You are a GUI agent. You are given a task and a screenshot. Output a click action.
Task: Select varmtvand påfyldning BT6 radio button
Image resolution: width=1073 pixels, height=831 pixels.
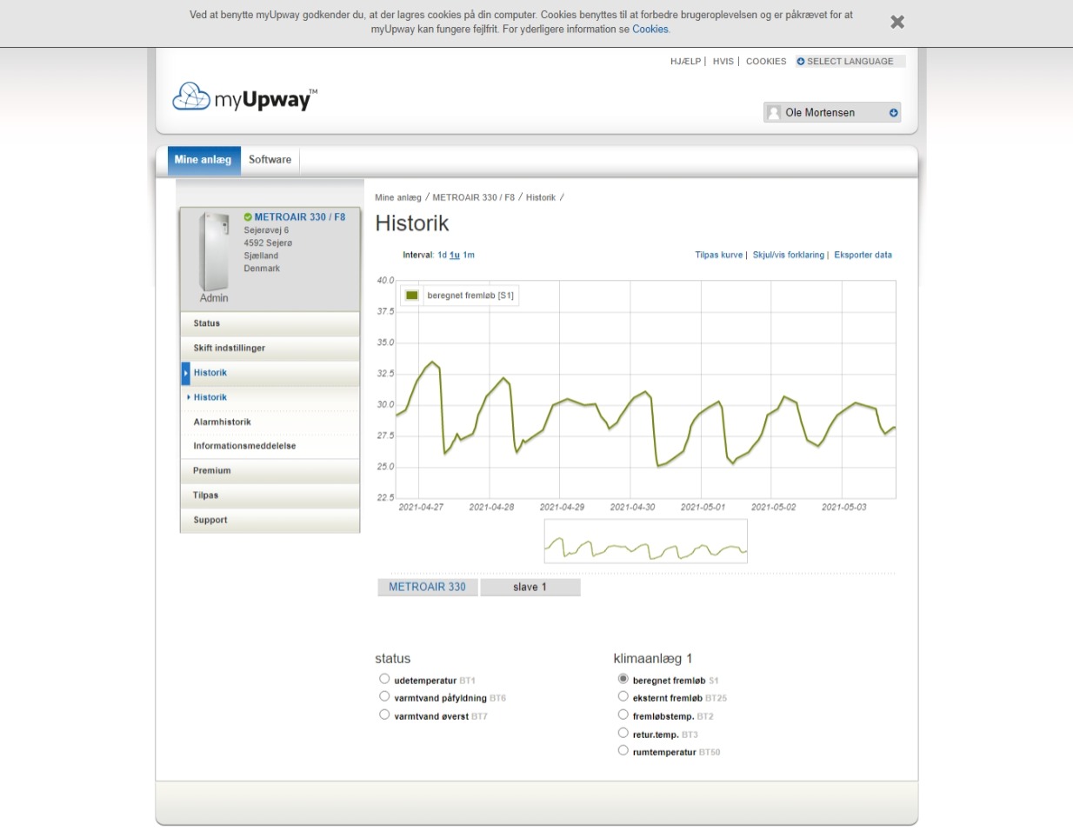click(x=384, y=696)
